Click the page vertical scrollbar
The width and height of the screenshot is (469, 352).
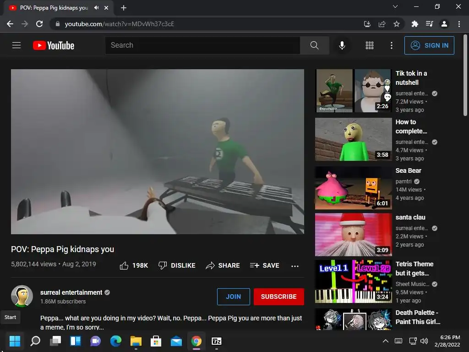(x=465, y=76)
